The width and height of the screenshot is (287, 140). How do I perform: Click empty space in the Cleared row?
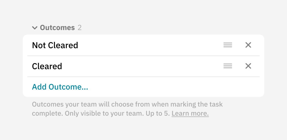(x=142, y=66)
